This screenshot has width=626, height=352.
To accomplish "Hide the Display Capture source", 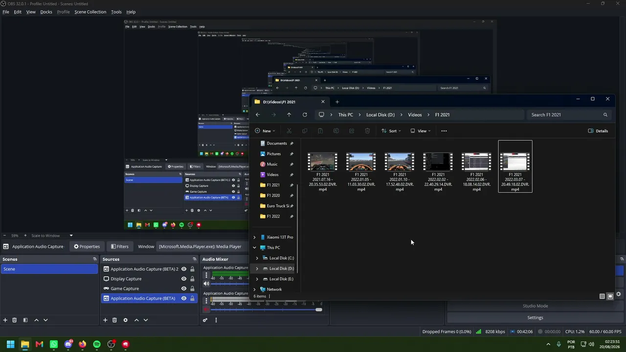I will click(184, 279).
